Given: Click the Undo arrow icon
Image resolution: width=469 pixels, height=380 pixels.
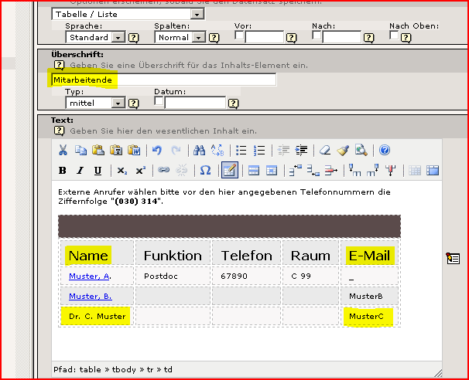Looking at the screenshot, I should pos(157,151).
